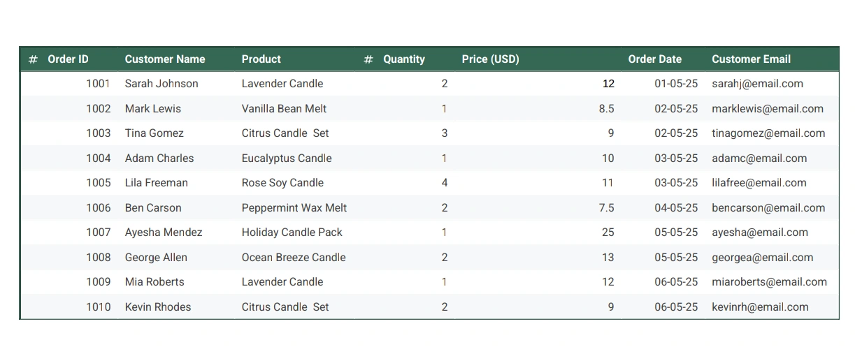Click the Order Date column header
855x347 pixels.
pyautogui.click(x=654, y=59)
